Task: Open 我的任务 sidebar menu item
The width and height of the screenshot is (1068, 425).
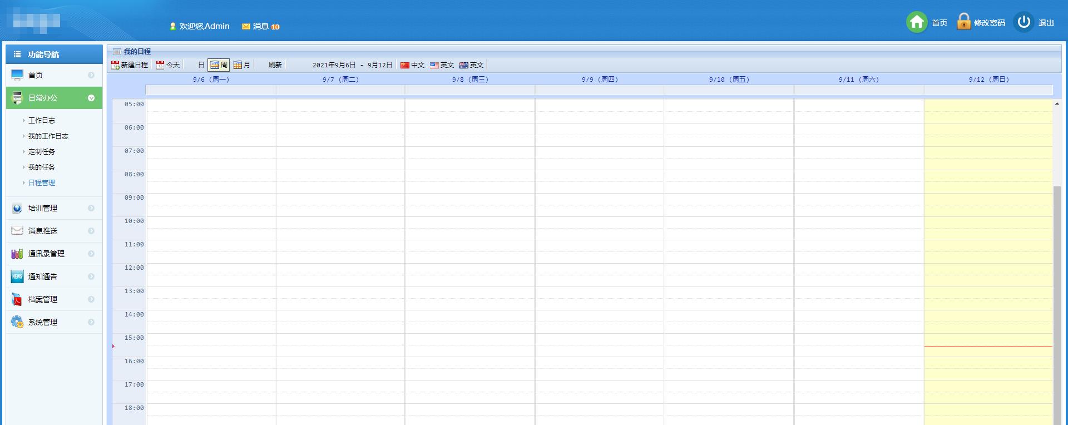Action: 42,167
